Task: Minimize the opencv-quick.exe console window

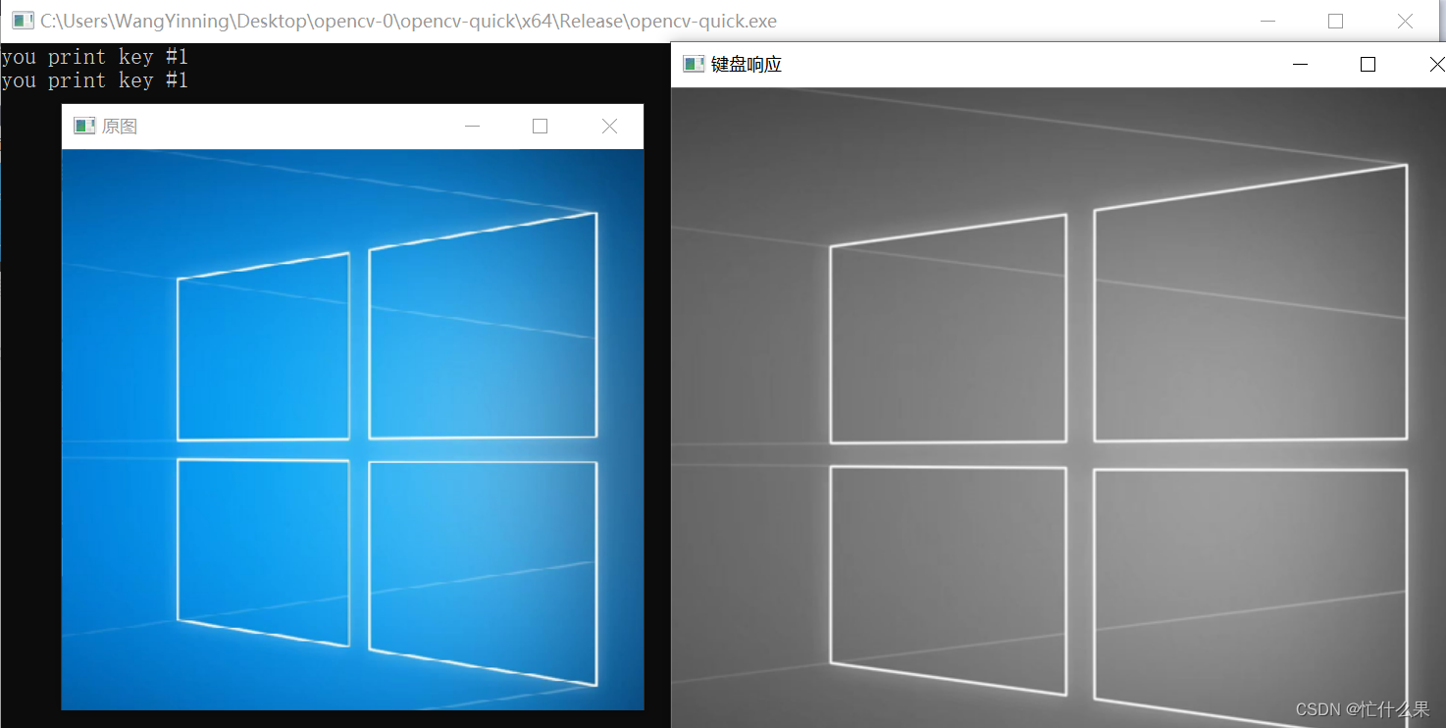Action: coord(1268,21)
